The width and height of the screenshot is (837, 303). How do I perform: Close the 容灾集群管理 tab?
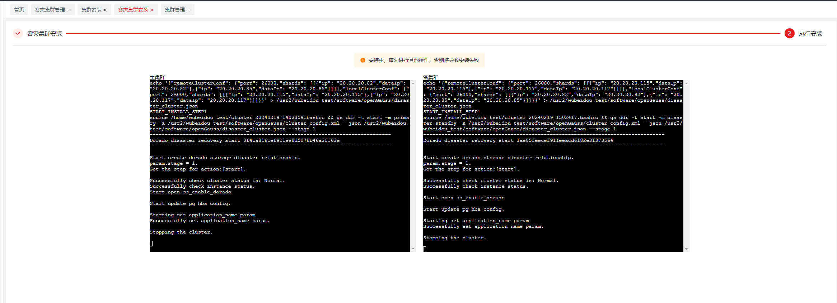[x=69, y=10]
